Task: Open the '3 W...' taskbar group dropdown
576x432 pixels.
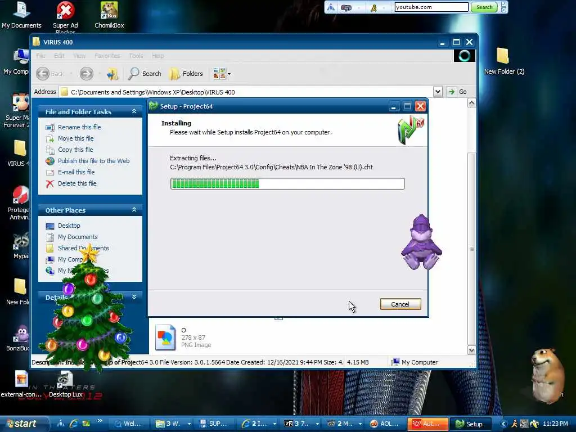Action: (x=189, y=424)
